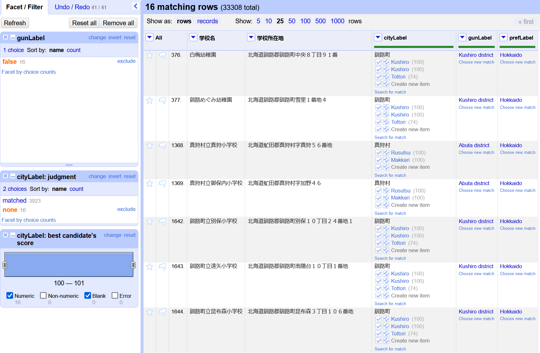Viewport: 540px width, 353px height.
Task: Show 50 rows per page
Action: coord(292,21)
